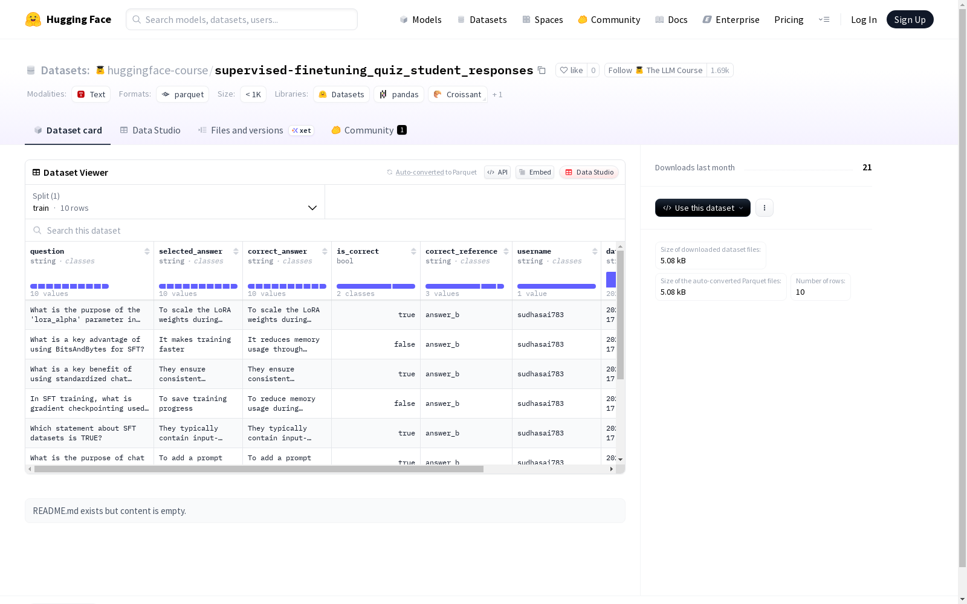
Task: Sort by the correct_reference column
Action: coord(506,251)
